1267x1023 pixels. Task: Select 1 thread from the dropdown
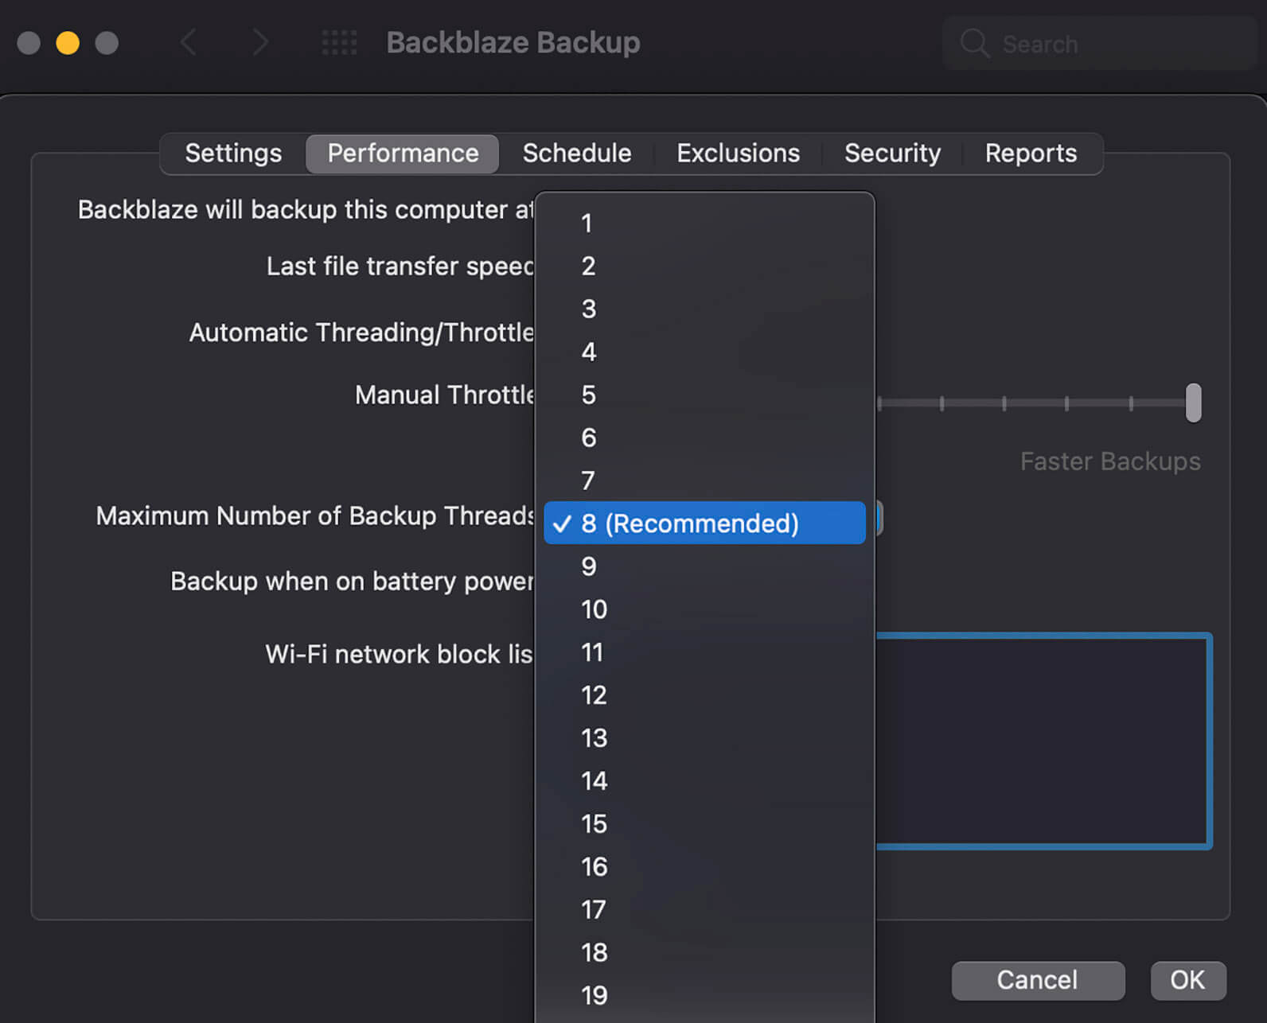click(x=587, y=224)
